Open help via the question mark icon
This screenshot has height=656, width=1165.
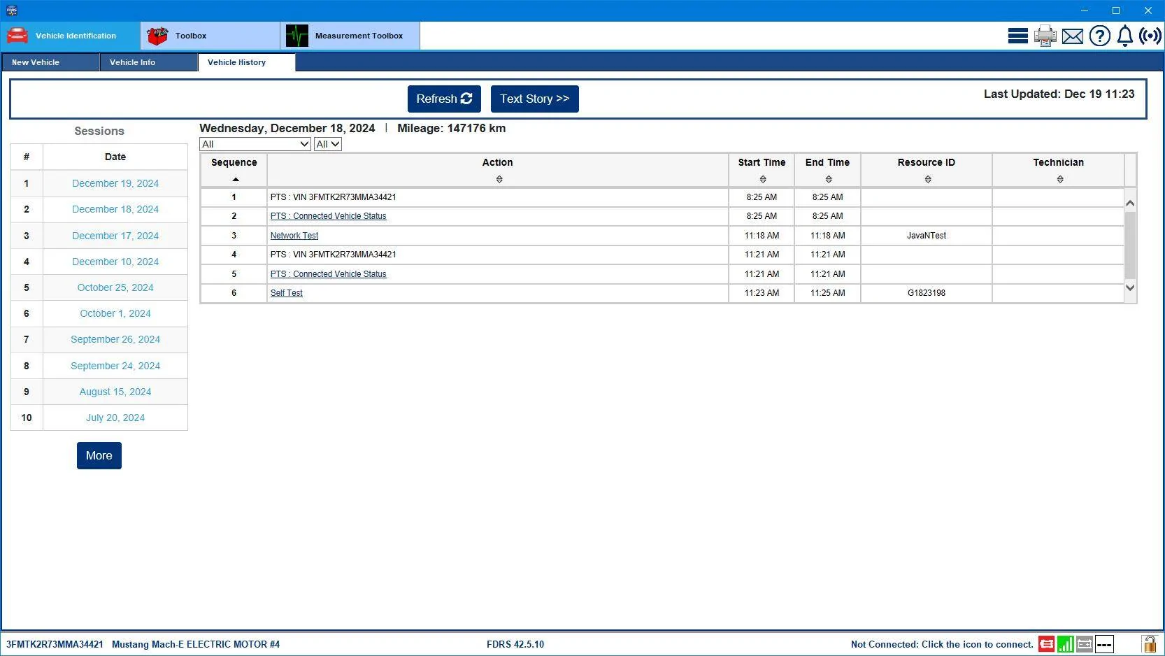point(1099,36)
